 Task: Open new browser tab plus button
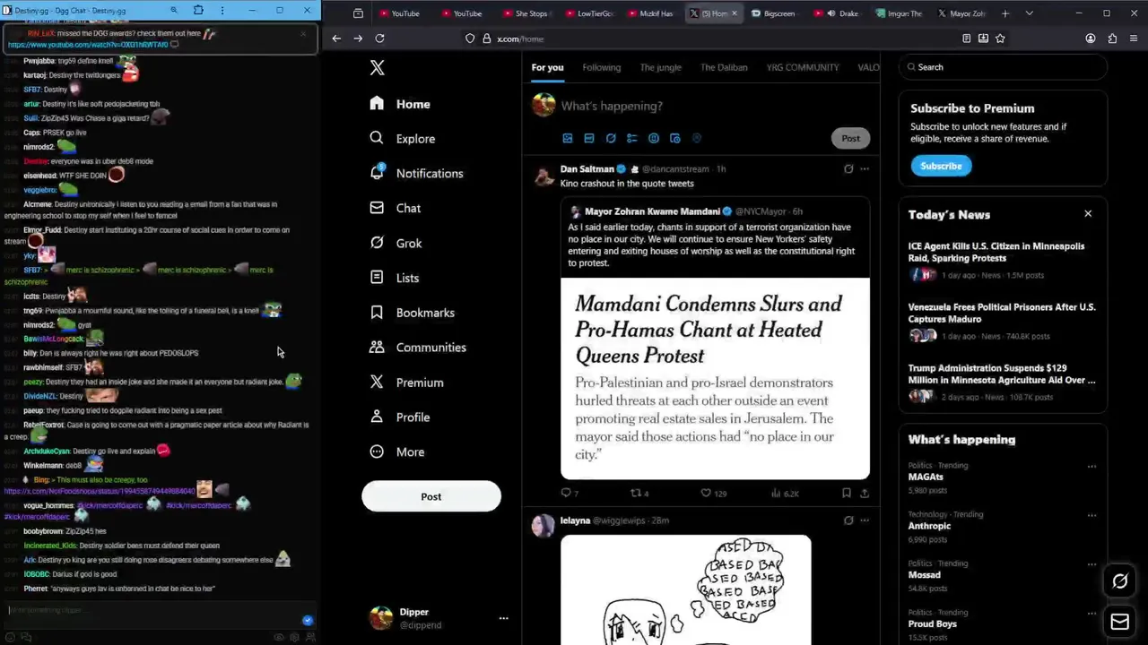[x=1005, y=13]
